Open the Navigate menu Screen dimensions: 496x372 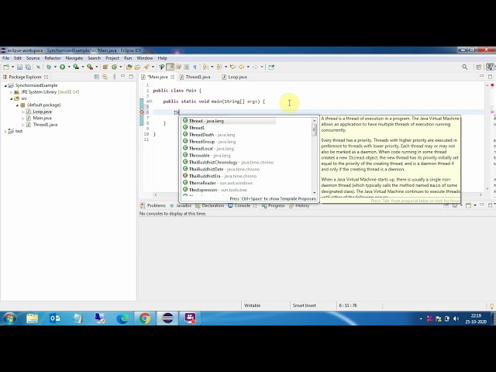point(74,58)
